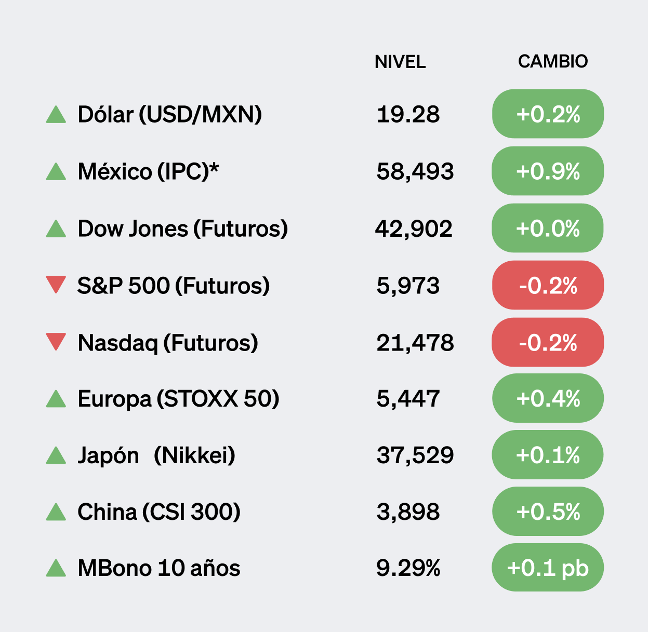Click the Nasdaq (Futuros) label
The width and height of the screenshot is (648, 632).
click(168, 343)
